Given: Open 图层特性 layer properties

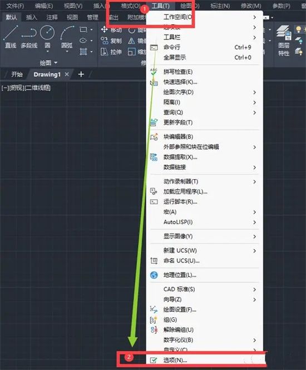Looking at the screenshot, I should pyautogui.click(x=284, y=41).
